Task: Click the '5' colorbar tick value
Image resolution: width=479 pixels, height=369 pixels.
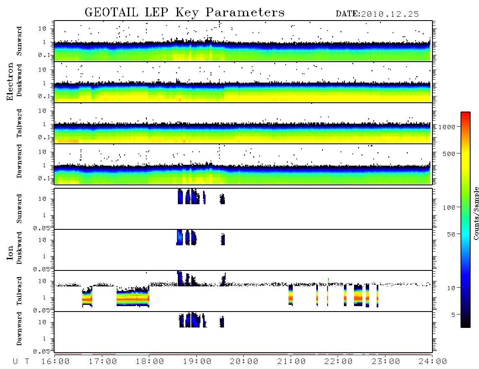Action: click(x=453, y=315)
